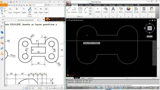Open the pages thumbnails panel in PDF sidebar

pyautogui.click(x=2, y=32)
